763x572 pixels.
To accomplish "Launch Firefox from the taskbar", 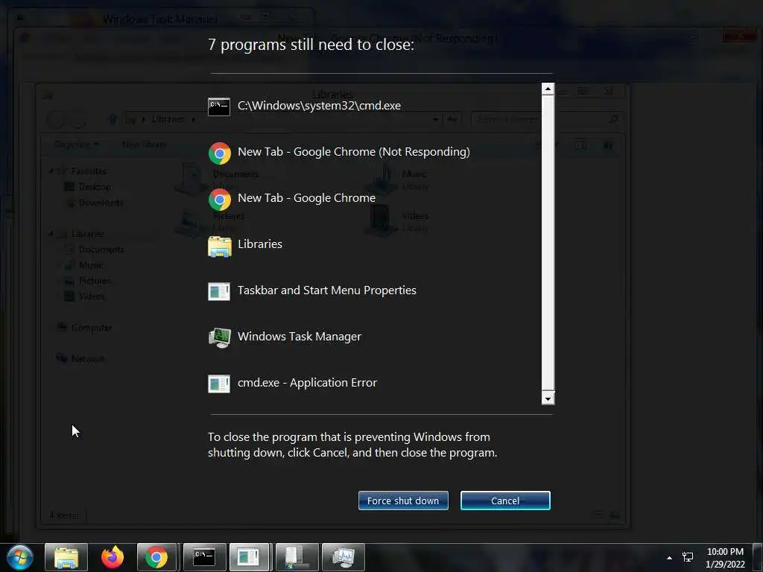I will point(113,557).
